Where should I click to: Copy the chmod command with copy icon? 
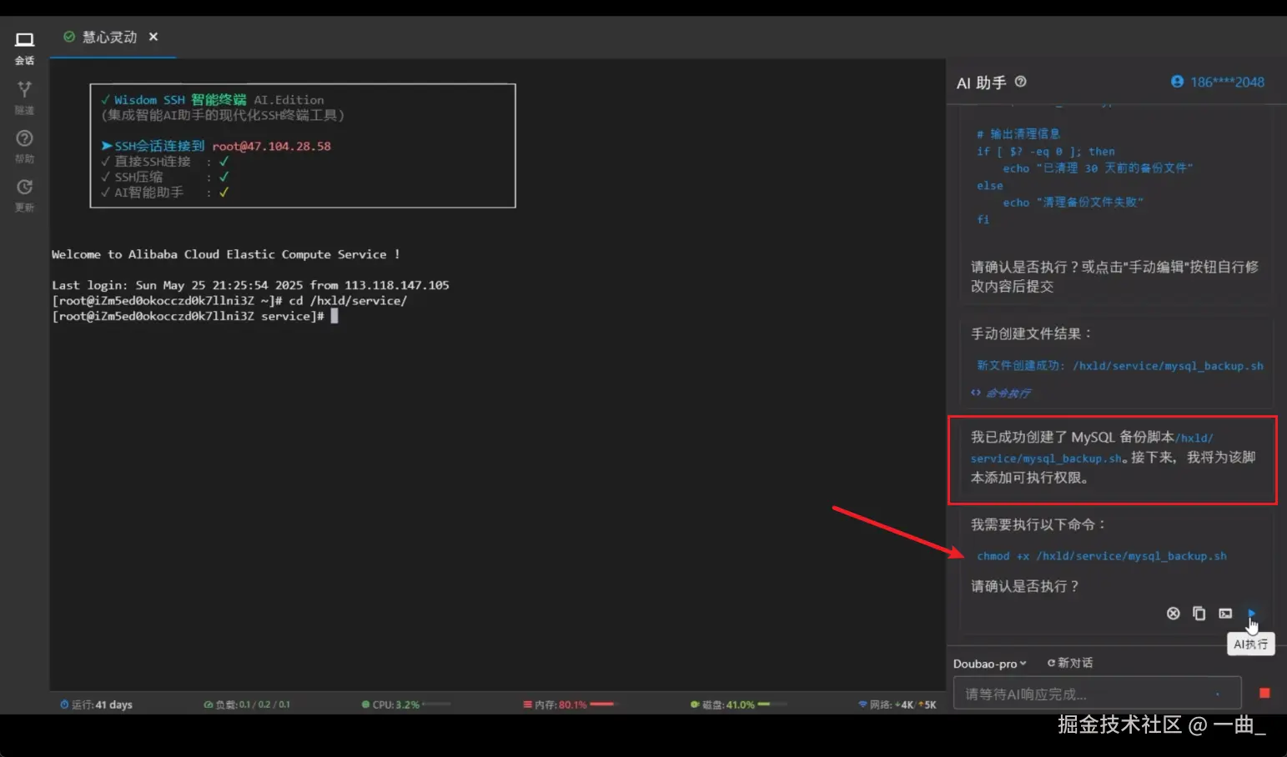[1199, 614]
